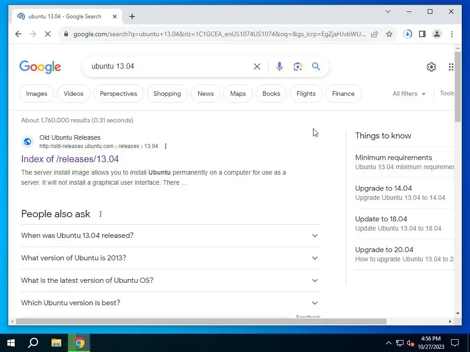The height and width of the screenshot is (352, 470).
Task: Open Google quick settings gear
Action: click(431, 67)
